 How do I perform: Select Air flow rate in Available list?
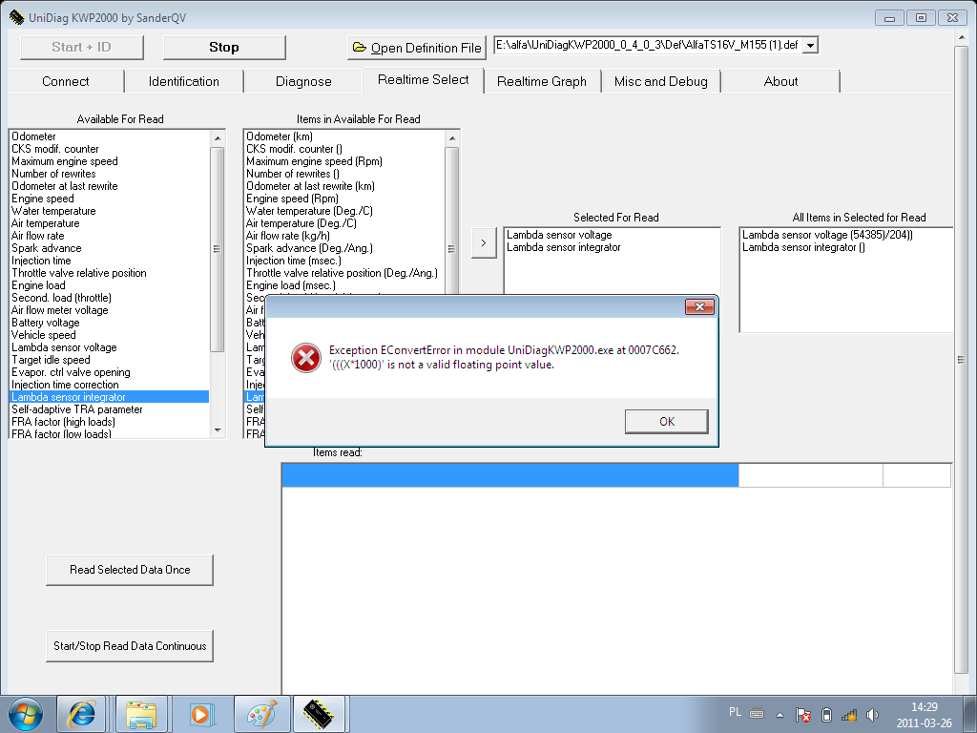coord(110,236)
